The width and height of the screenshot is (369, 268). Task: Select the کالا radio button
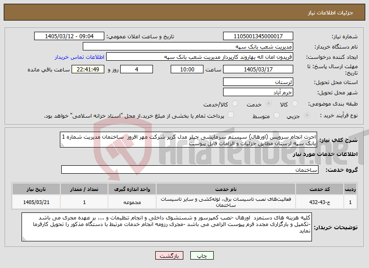(x=295, y=104)
